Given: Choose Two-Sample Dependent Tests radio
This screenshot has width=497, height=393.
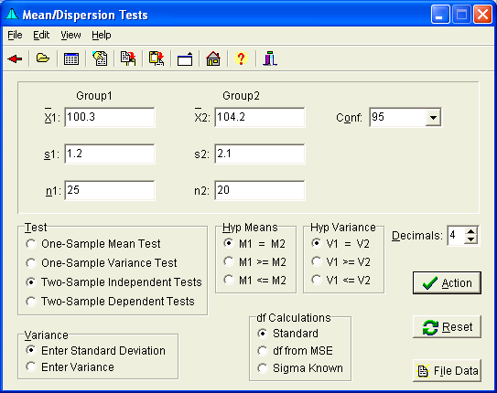Looking at the screenshot, I should (x=110, y=302).
